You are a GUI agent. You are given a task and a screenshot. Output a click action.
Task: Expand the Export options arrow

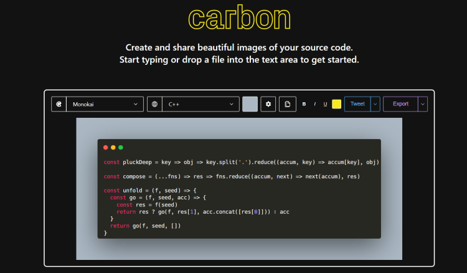tap(423, 104)
